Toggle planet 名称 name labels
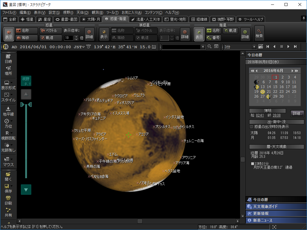The image size is (307, 230). 26,31
